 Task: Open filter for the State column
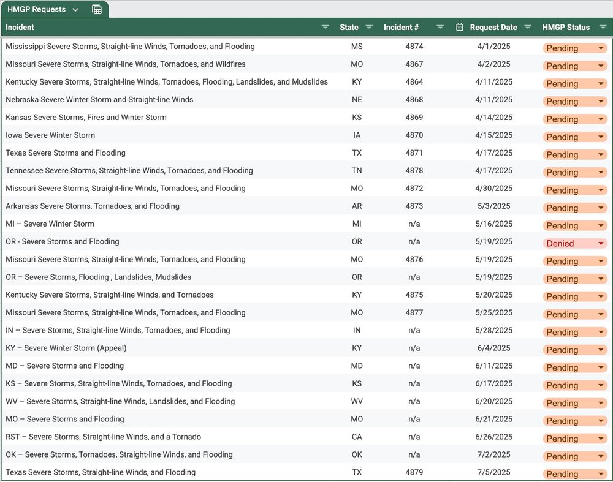(x=368, y=28)
